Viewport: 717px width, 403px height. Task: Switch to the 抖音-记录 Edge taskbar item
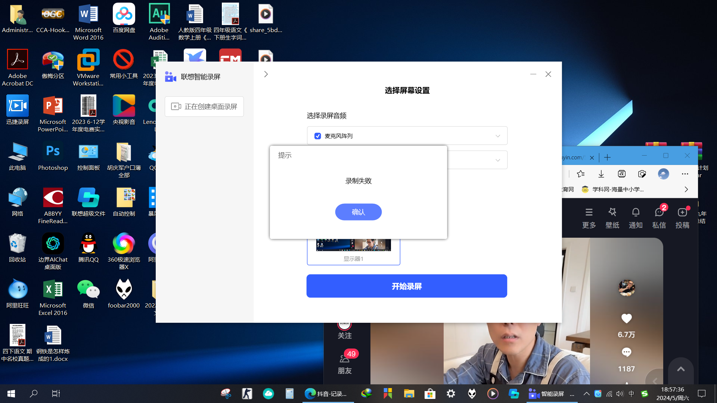tap(328, 394)
